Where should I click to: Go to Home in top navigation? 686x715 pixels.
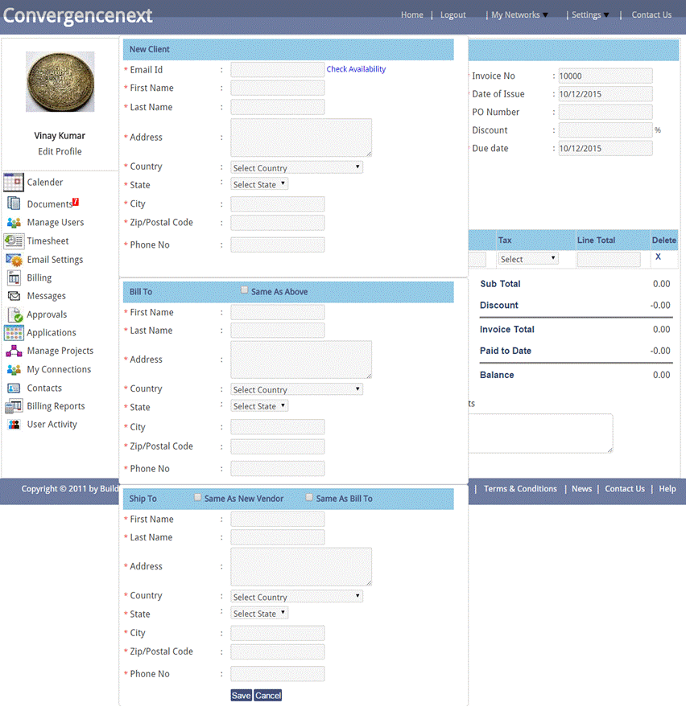tap(412, 15)
